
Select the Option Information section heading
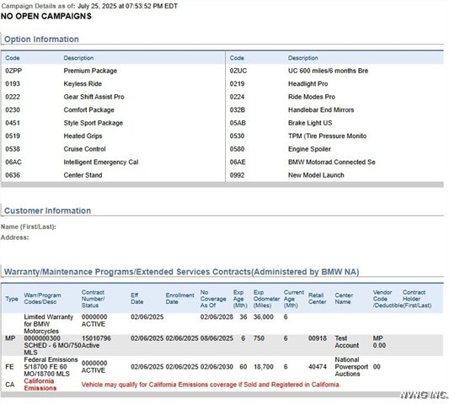[41, 40]
